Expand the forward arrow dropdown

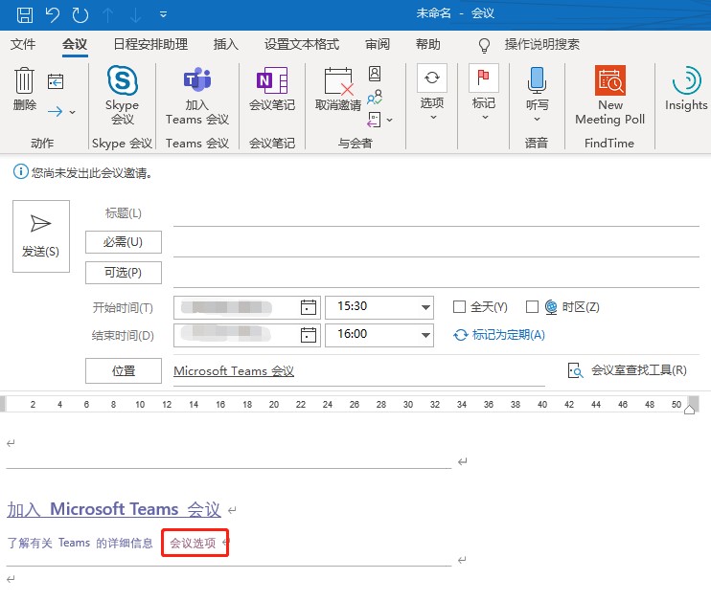coord(73,111)
